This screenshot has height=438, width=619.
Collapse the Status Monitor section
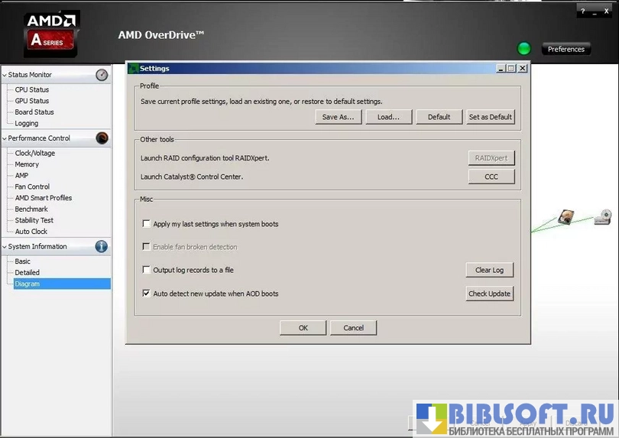coord(5,75)
